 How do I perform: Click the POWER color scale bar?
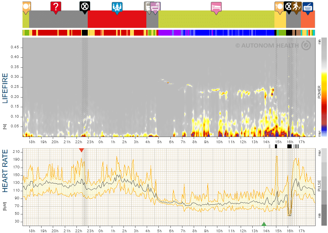click(x=324, y=87)
